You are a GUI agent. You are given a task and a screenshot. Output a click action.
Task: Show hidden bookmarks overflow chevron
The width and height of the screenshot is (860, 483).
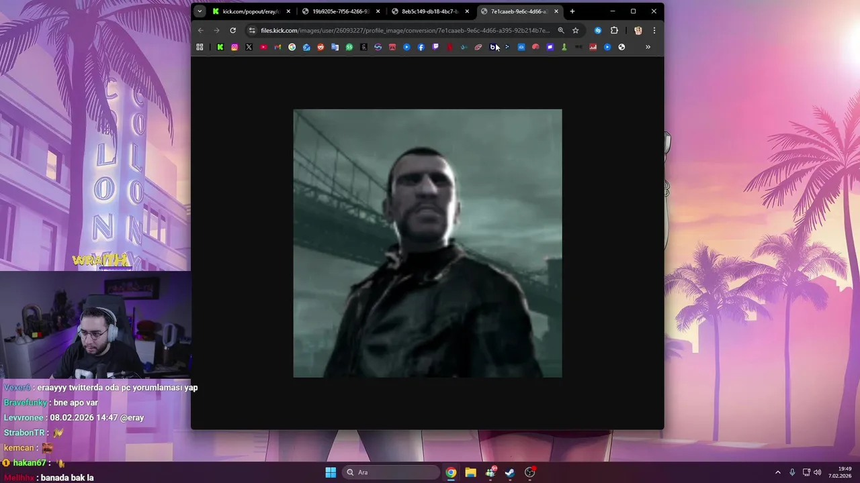pos(648,47)
